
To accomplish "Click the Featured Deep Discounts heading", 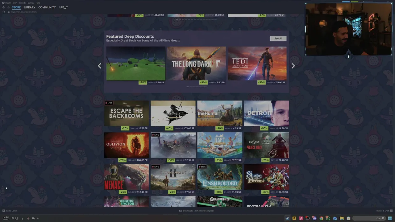I will 130,36.
